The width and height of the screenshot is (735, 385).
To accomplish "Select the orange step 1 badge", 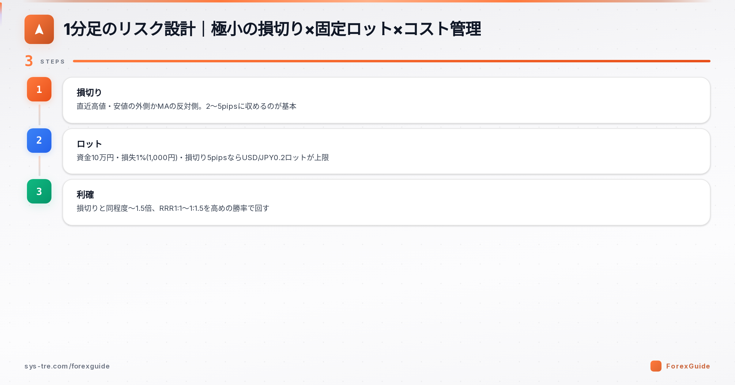I will (39, 89).
